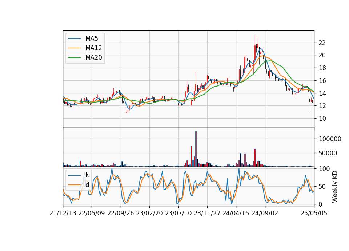Click the k legend label in KD panel
The width and height of the screenshot is (349, 251).
pyautogui.click(x=87, y=175)
